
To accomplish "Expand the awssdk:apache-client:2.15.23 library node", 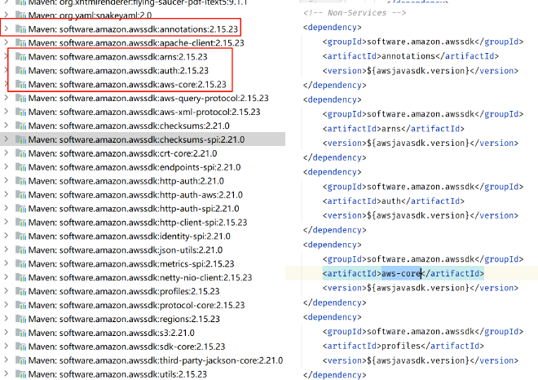I will (x=7, y=42).
